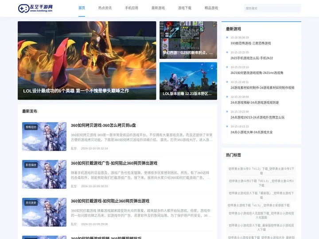Open the LOL版本前瞻 12.23 banner image
This screenshot has height=239, width=319.
pyautogui.click(x=188, y=81)
